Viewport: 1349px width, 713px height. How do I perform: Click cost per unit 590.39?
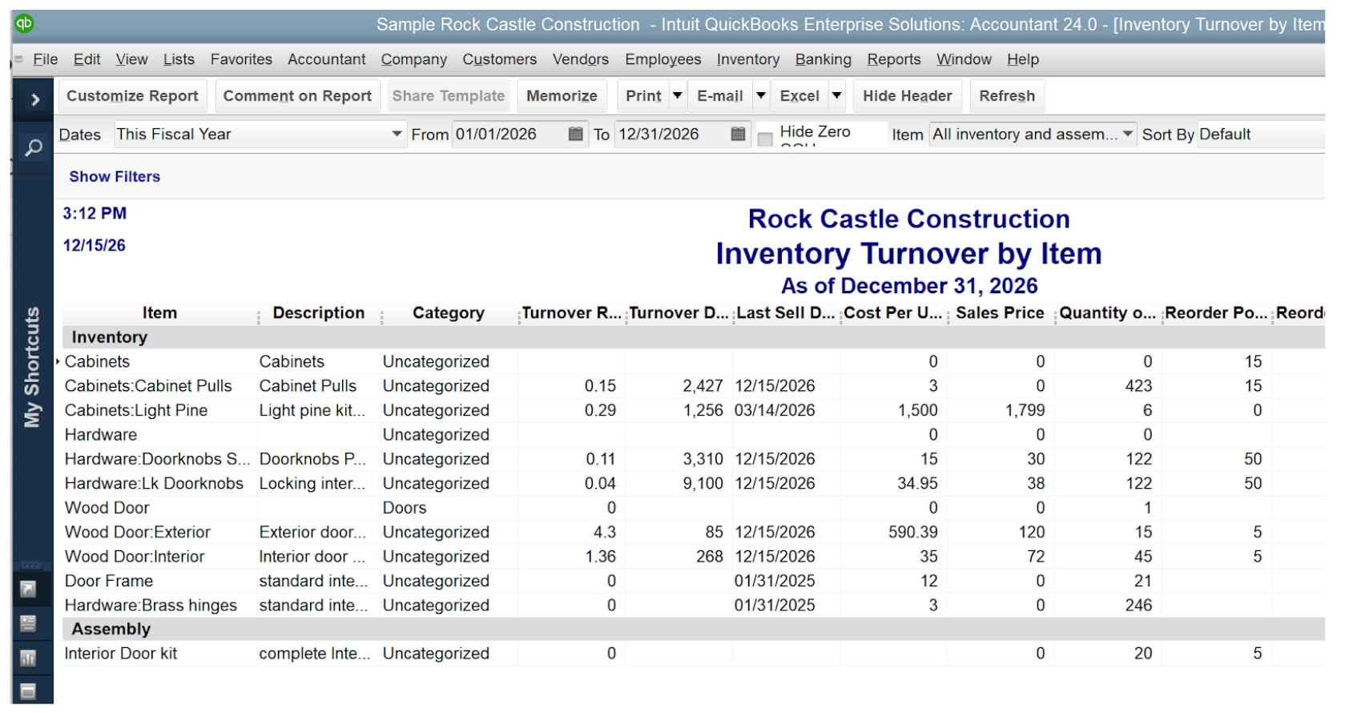pos(912,532)
